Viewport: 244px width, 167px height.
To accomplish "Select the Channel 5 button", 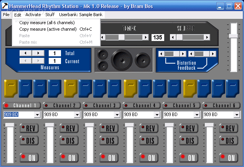I will [181, 105].
